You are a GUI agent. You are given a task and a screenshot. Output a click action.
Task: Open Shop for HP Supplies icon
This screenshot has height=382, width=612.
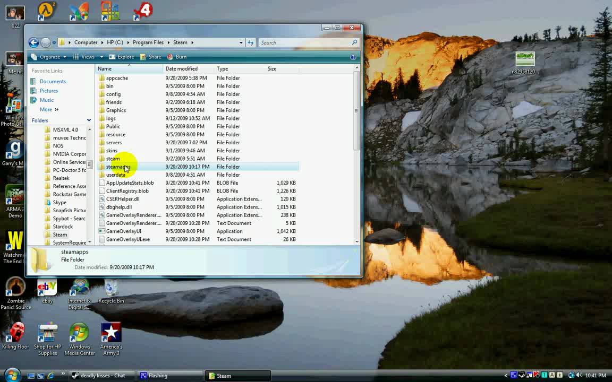tap(48, 338)
